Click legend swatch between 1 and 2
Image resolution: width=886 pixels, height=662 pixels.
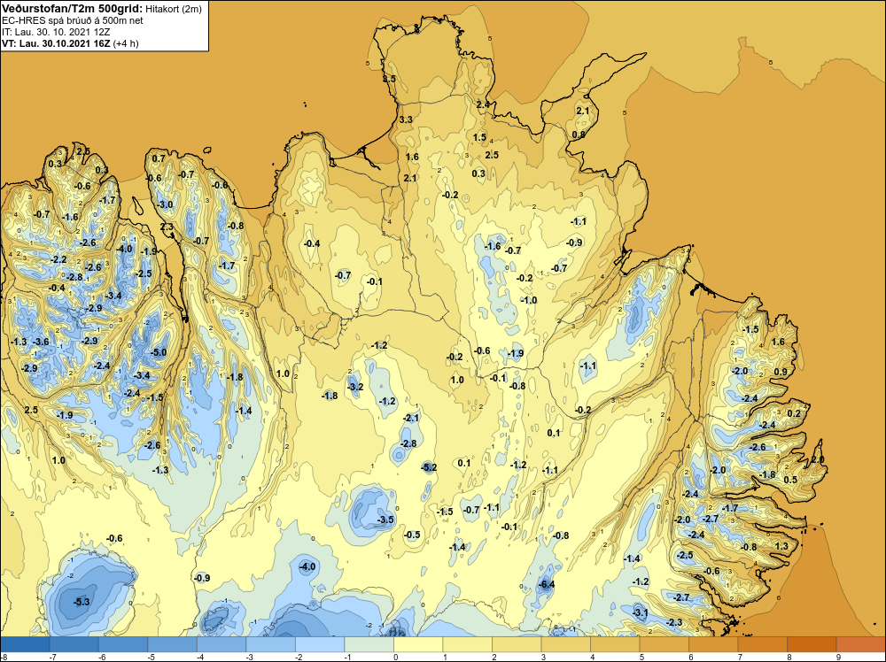[x=467, y=643]
